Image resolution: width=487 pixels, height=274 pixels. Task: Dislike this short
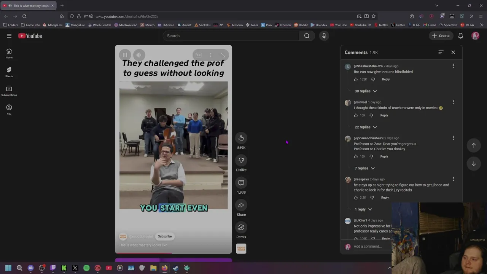241,160
